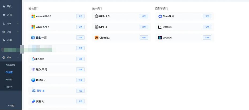Image resolution: width=249 pixels, height=110 pixels.
Task: Click the 订单 orders icon in sidebar
Action: click(x=4, y=40)
